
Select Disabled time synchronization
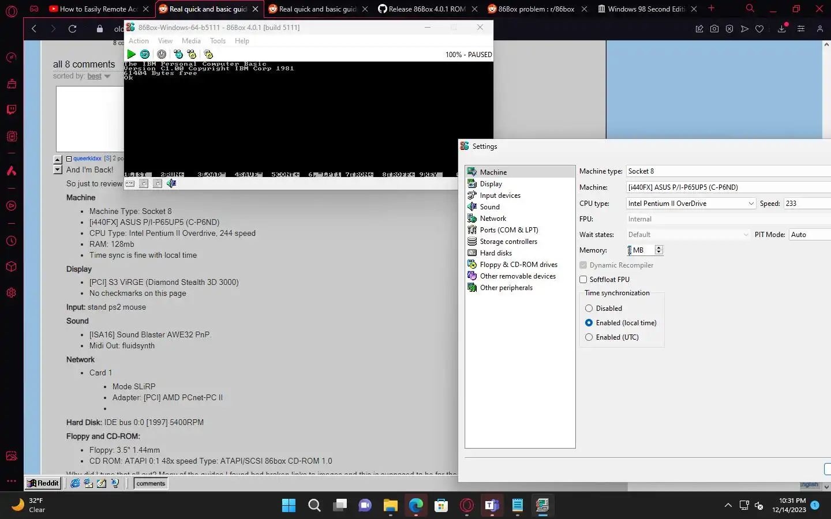(589, 309)
